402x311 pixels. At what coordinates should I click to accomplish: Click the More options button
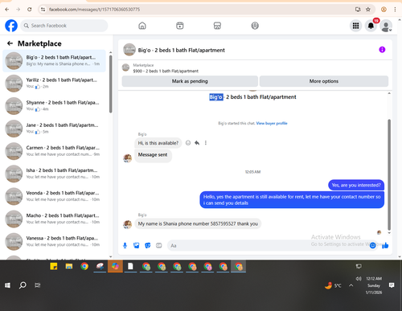(324, 81)
